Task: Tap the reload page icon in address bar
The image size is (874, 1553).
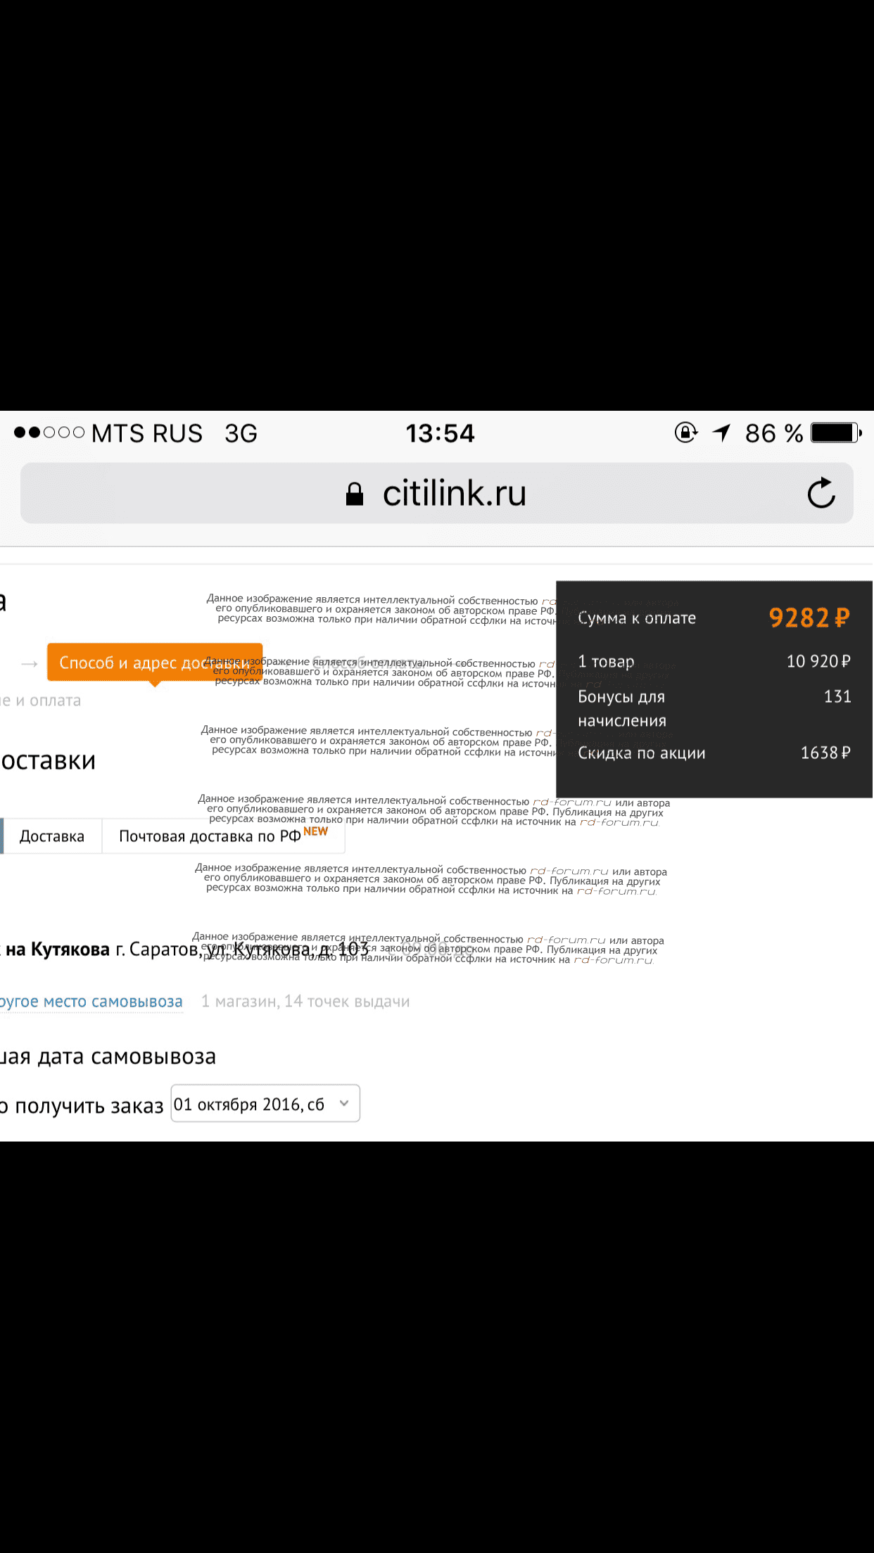Action: pos(821,493)
